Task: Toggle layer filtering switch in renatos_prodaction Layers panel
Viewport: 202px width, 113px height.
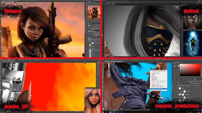Action: click(201, 81)
